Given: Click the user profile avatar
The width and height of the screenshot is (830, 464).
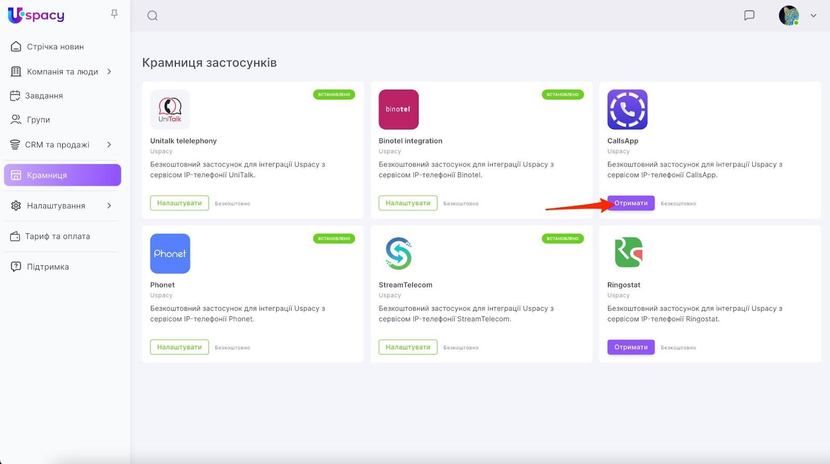Looking at the screenshot, I should (789, 16).
